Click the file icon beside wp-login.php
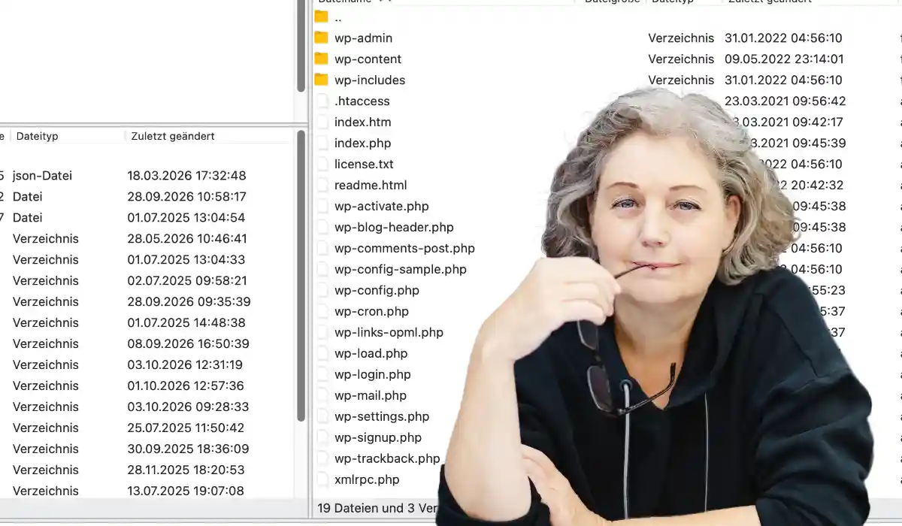This screenshot has height=526, width=902. 322,374
